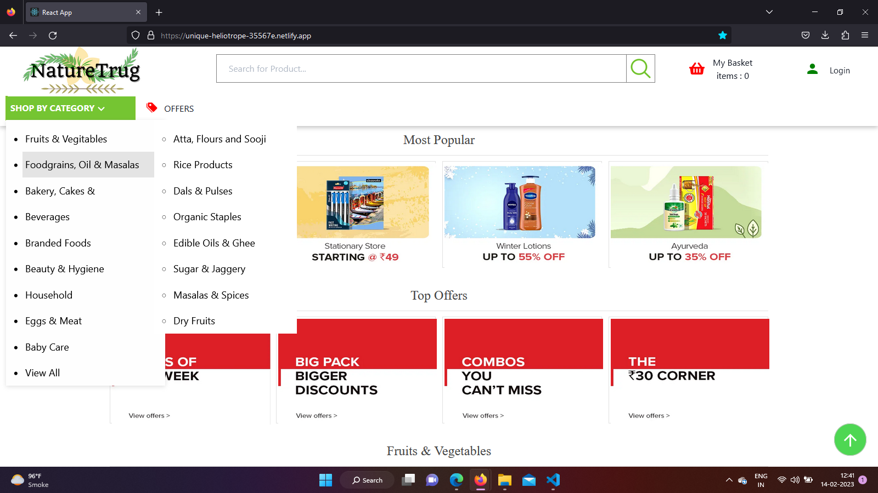Select Eggs & Meat category
The height and width of the screenshot is (493, 878).
click(53, 321)
